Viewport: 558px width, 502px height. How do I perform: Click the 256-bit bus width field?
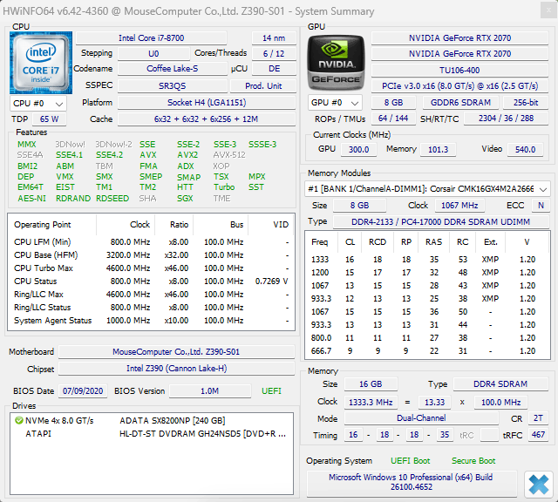(x=526, y=103)
